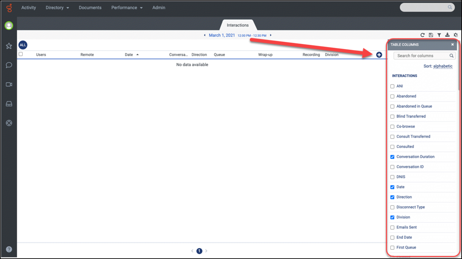Check the End Date checkbox
The width and height of the screenshot is (462, 259).
(392, 237)
